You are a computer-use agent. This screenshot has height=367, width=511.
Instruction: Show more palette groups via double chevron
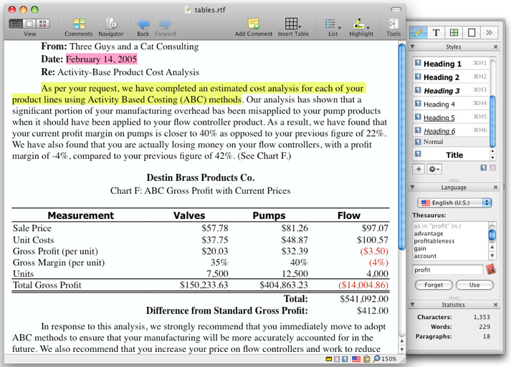[489, 32]
